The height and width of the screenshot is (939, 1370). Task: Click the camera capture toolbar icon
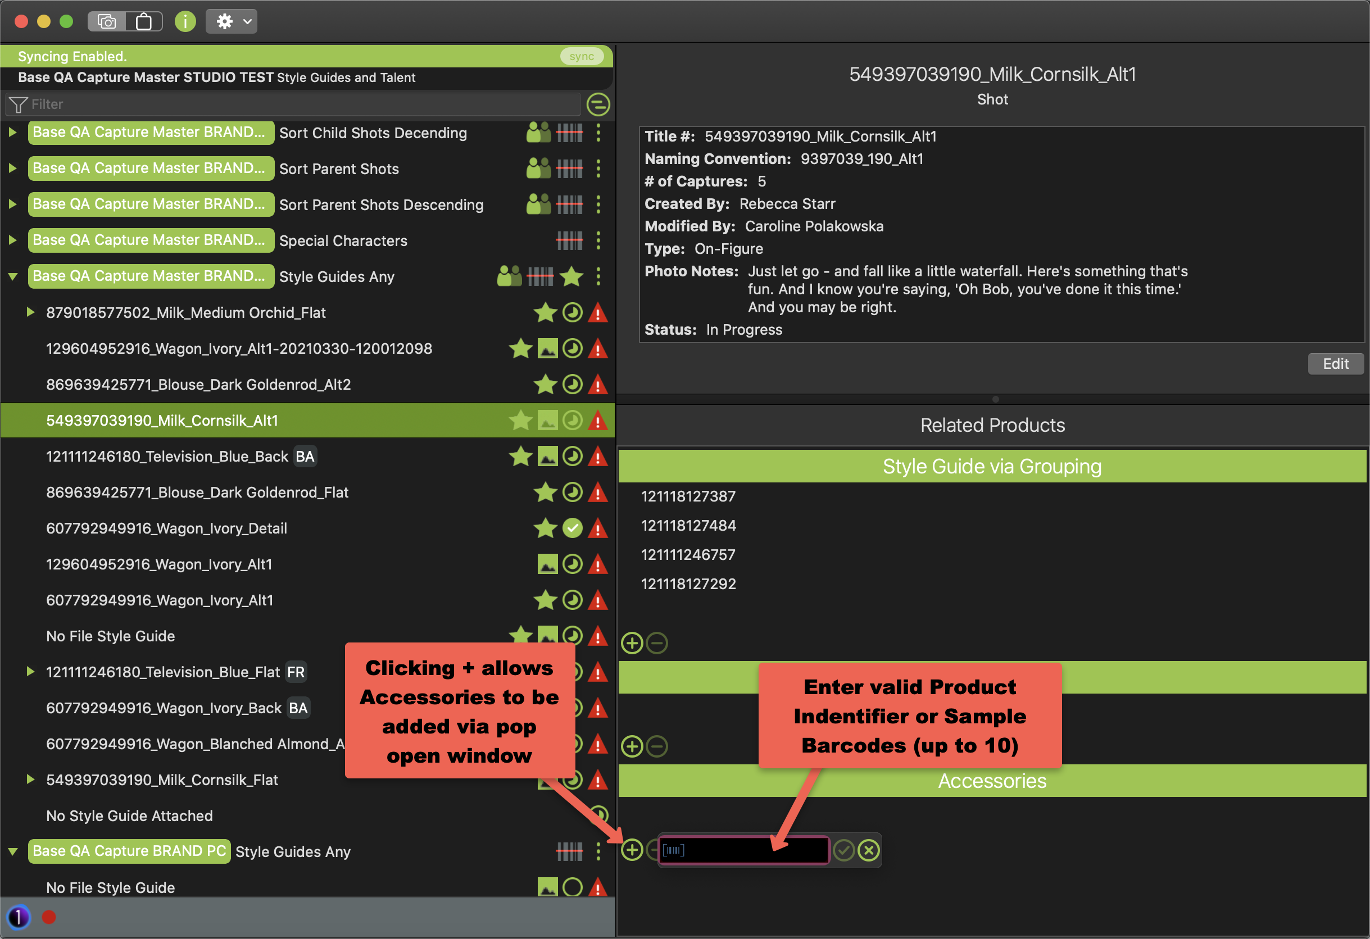[107, 22]
